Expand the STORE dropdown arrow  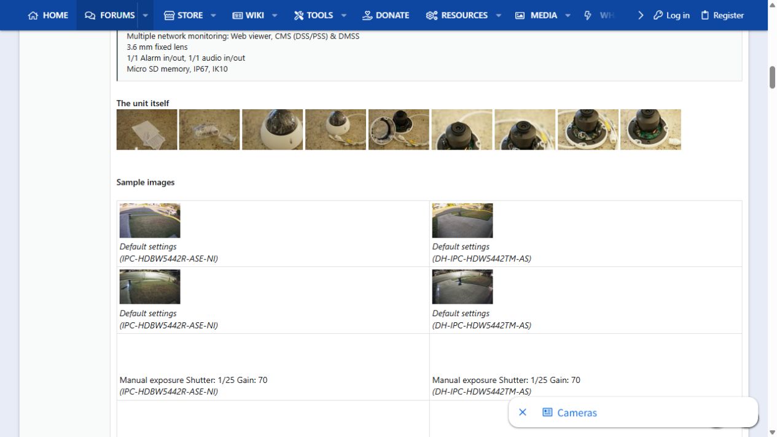tap(213, 15)
